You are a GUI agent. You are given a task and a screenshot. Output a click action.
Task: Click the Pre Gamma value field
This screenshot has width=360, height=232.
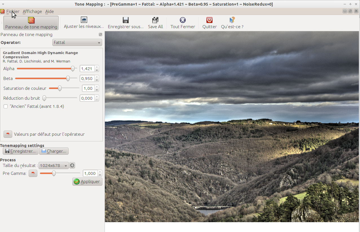coord(90,173)
